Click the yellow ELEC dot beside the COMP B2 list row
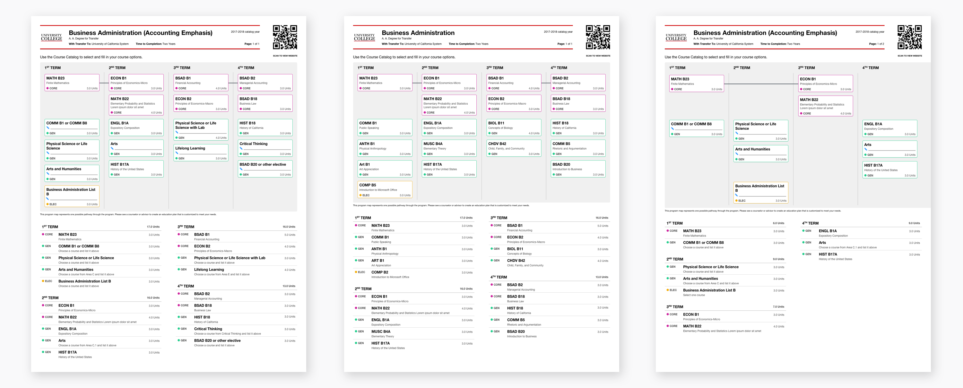The image size is (963, 388). [x=356, y=272]
